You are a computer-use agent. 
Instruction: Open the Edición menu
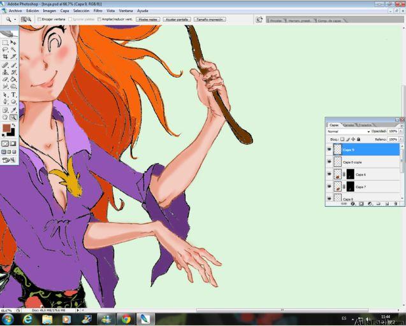tap(33, 11)
